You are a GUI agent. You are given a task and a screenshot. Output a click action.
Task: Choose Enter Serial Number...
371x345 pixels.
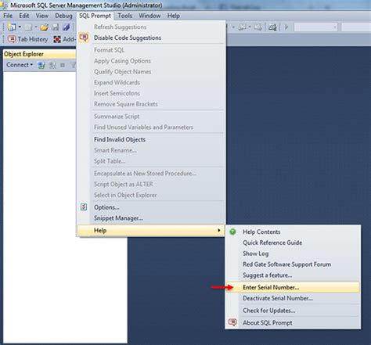point(271,287)
